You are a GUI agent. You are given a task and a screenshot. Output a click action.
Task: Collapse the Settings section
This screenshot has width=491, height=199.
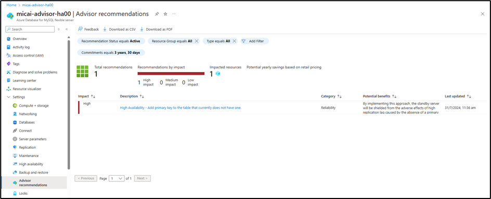click(9, 97)
